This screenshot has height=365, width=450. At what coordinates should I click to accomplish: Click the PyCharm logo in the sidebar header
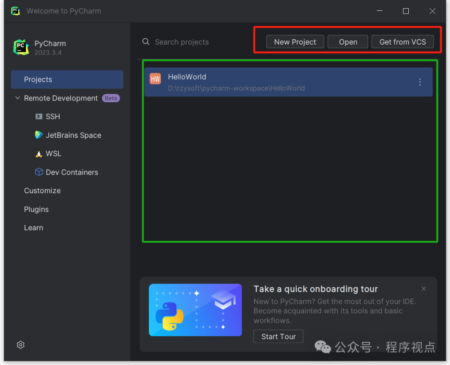pos(21,47)
